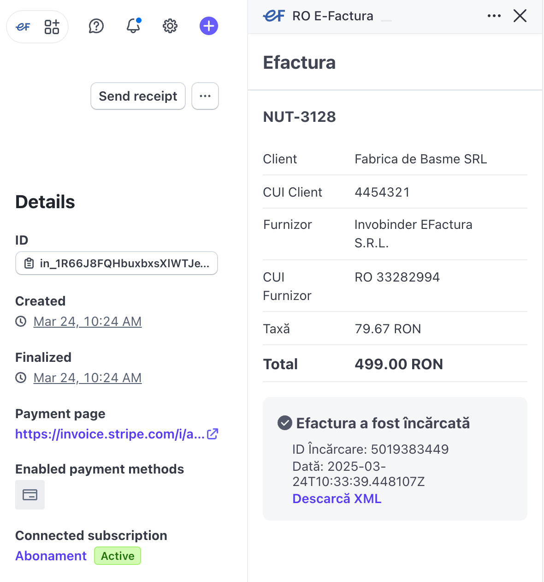This screenshot has height=582, width=544.
Task: Open the Abonament subscription link
Action: [51, 556]
